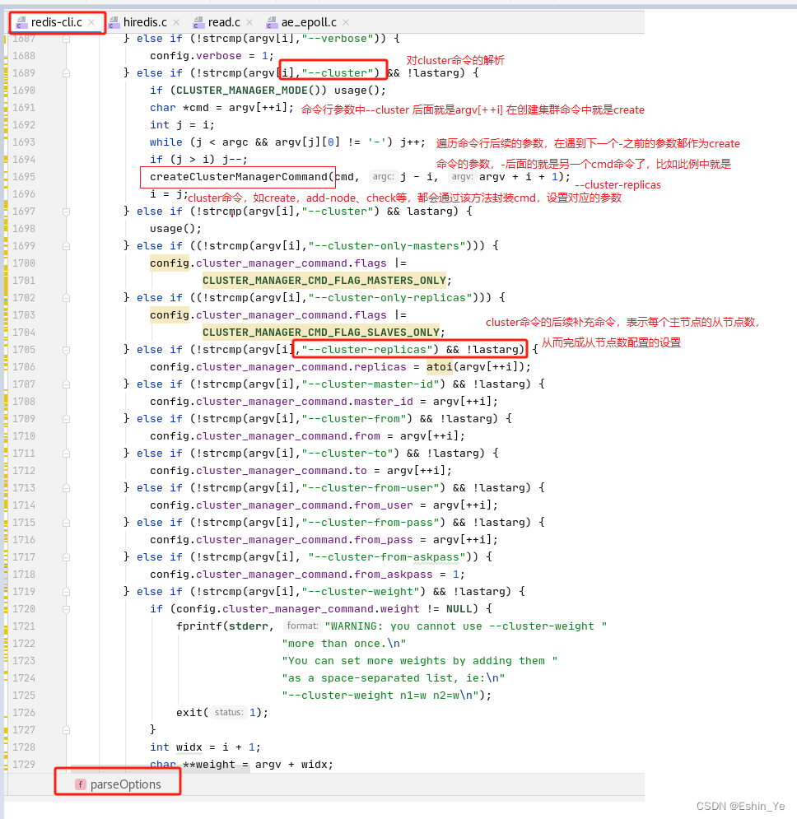
Task: Toggle fold marker at line 1717
Action: 67,558
